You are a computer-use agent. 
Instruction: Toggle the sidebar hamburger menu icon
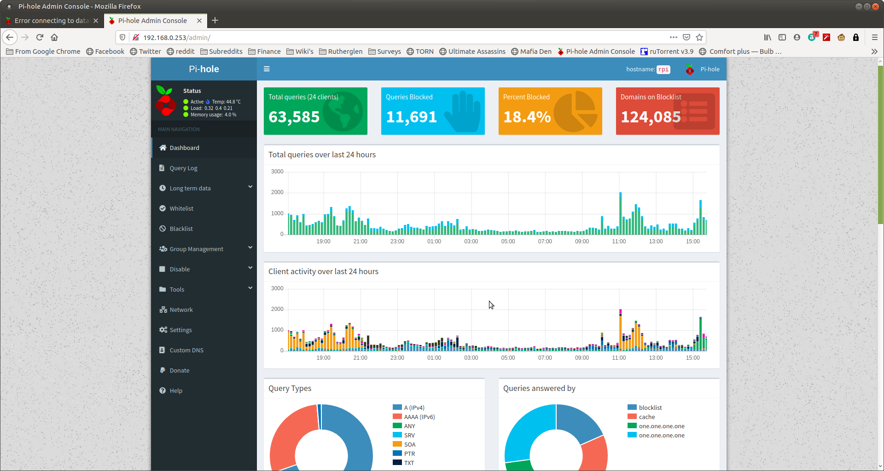(x=267, y=69)
